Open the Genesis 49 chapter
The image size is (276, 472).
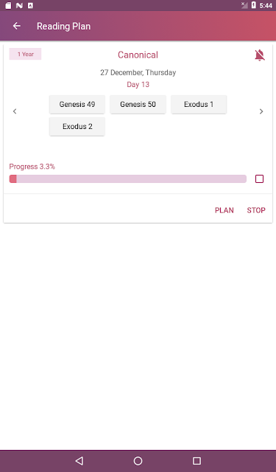click(77, 105)
